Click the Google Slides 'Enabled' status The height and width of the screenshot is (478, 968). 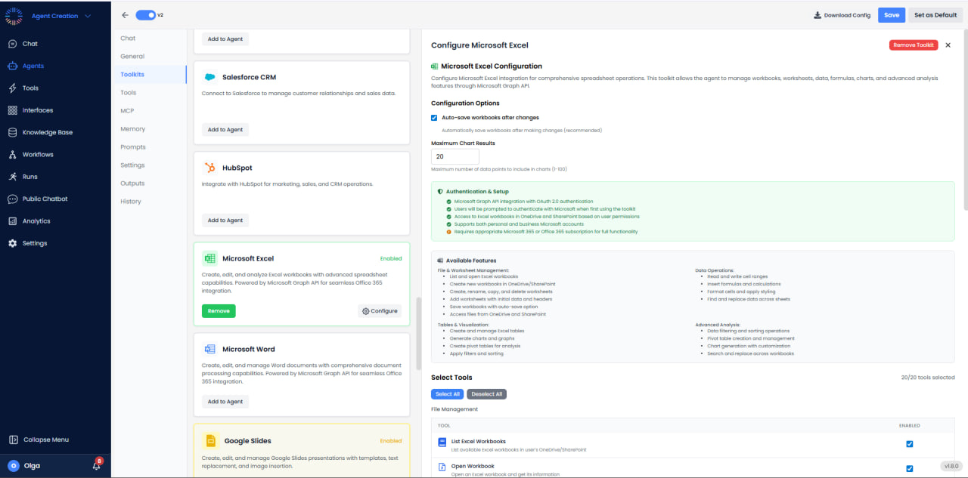point(391,441)
